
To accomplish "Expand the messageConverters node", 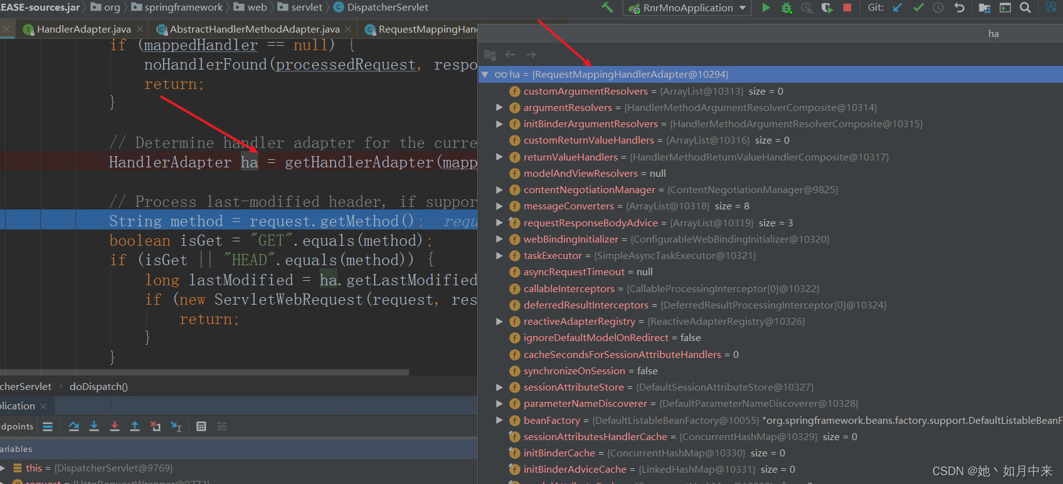I will (x=499, y=206).
